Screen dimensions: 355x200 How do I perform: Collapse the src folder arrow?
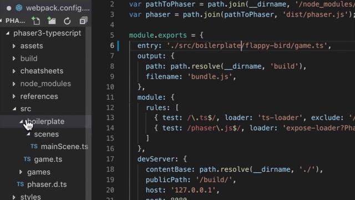[x=14, y=109]
